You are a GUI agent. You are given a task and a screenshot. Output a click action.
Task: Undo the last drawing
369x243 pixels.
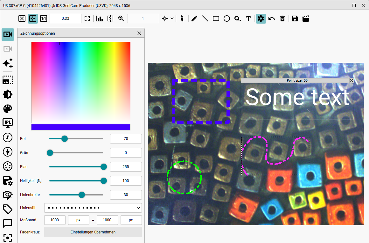pyautogui.click(x=272, y=18)
